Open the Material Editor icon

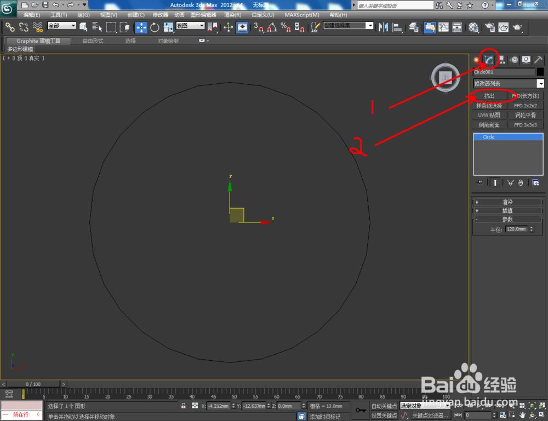473,27
